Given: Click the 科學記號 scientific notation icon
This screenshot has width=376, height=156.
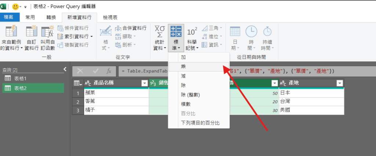Looking at the screenshot, I should 192,32.
